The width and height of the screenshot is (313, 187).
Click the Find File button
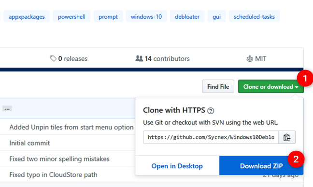[218, 86]
